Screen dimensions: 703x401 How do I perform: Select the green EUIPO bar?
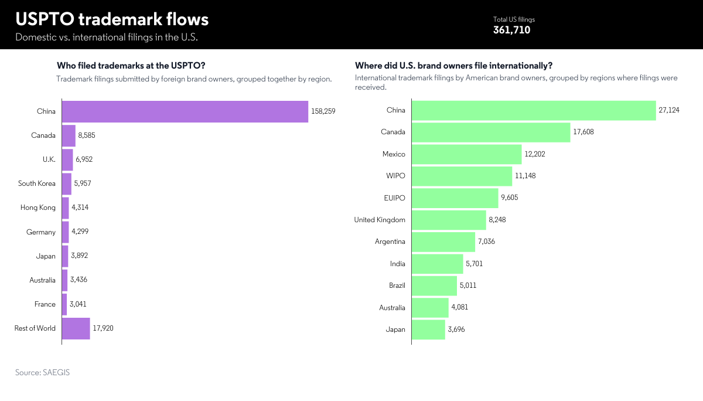[455, 198]
